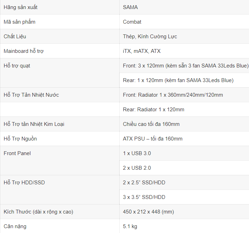Select the "Front: 3 x 120mm" fan row
This screenshot has width=249, height=233.
pyautogui.click(x=186, y=66)
